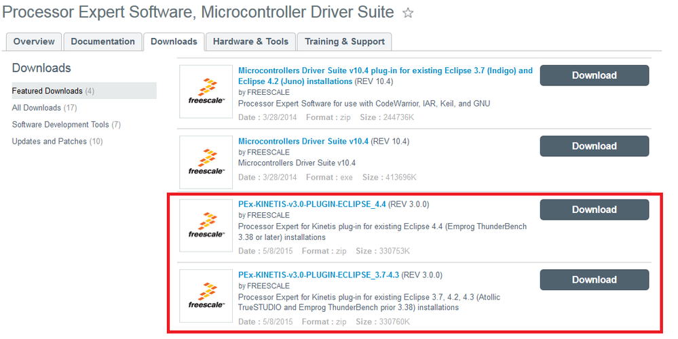Click the Downloads sidebar heading
This screenshot has height=339, width=678.
[x=41, y=68]
